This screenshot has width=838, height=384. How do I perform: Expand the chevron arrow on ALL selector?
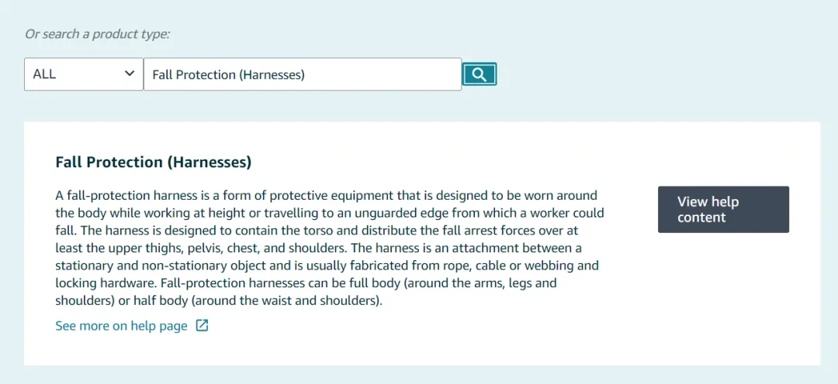pyautogui.click(x=129, y=74)
